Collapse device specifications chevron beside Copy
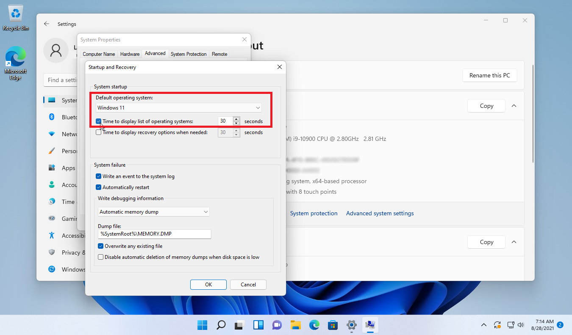572x335 pixels. (514, 106)
